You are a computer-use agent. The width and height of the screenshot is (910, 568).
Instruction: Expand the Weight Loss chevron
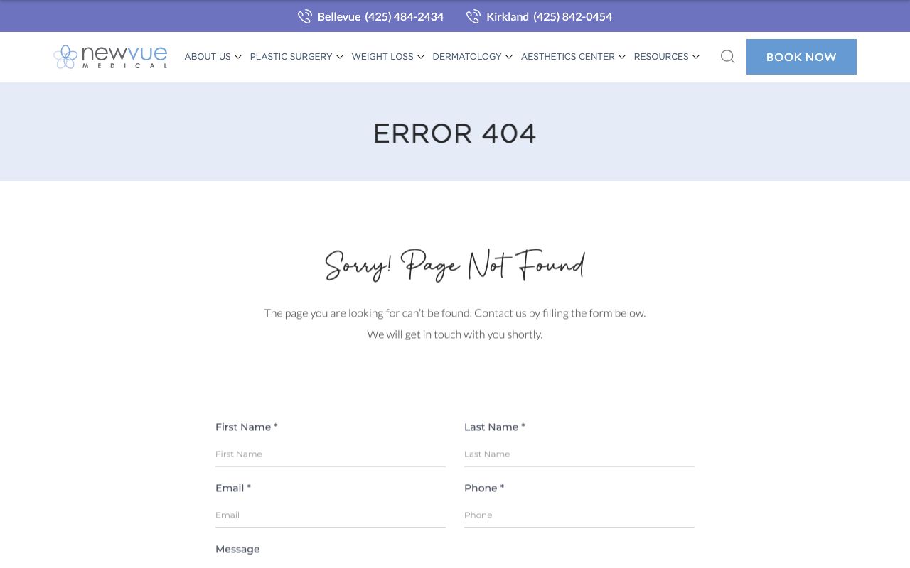tap(421, 57)
